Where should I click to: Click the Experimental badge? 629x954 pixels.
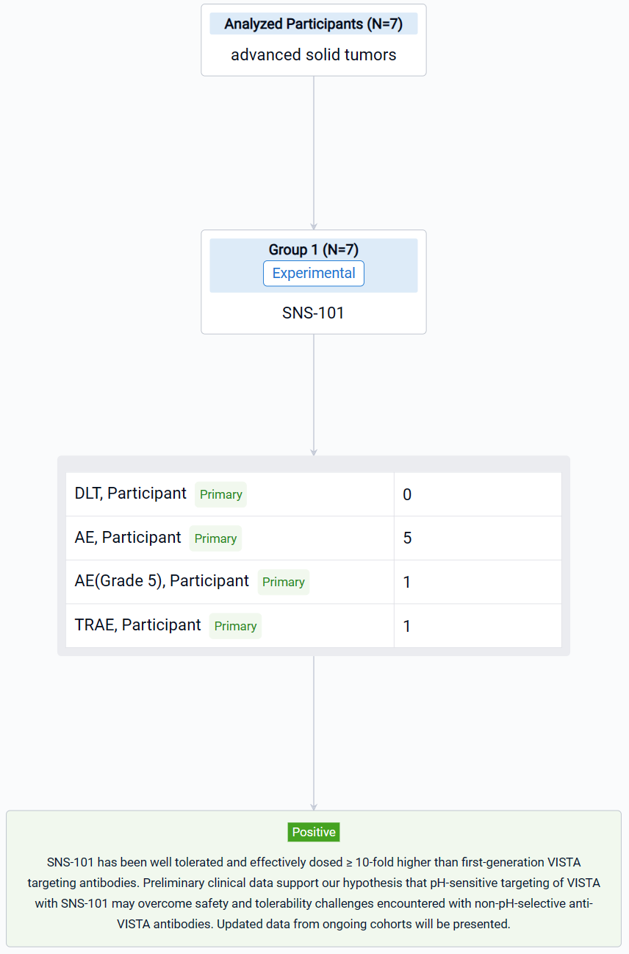[314, 274]
